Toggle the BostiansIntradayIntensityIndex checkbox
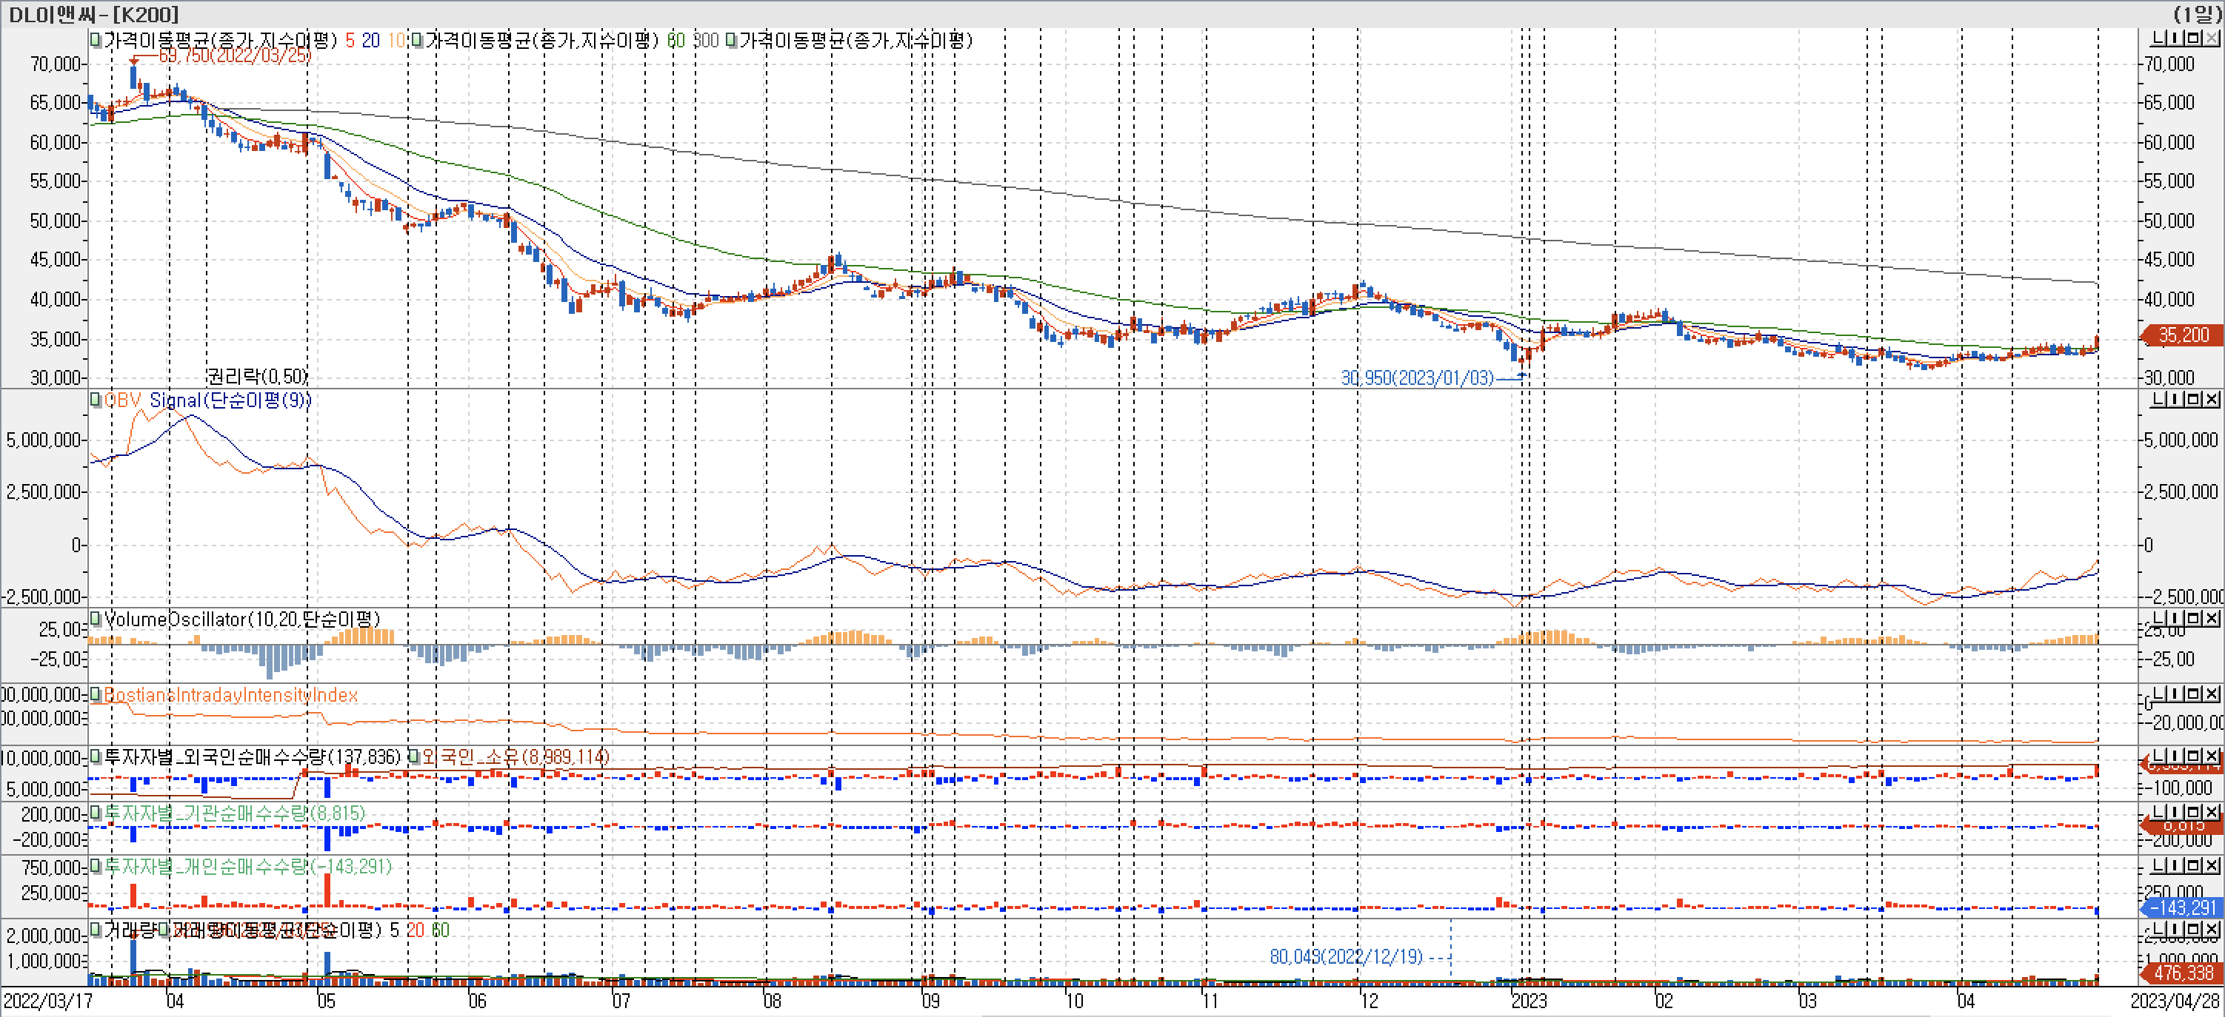This screenshot has width=2225, height=1017. pos(96,694)
